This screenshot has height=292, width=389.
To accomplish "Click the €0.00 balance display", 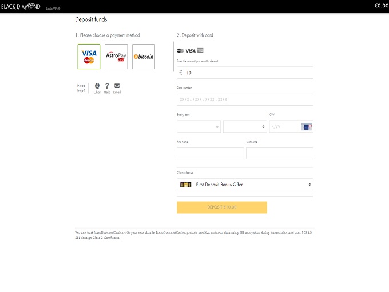I will pos(380,5).
